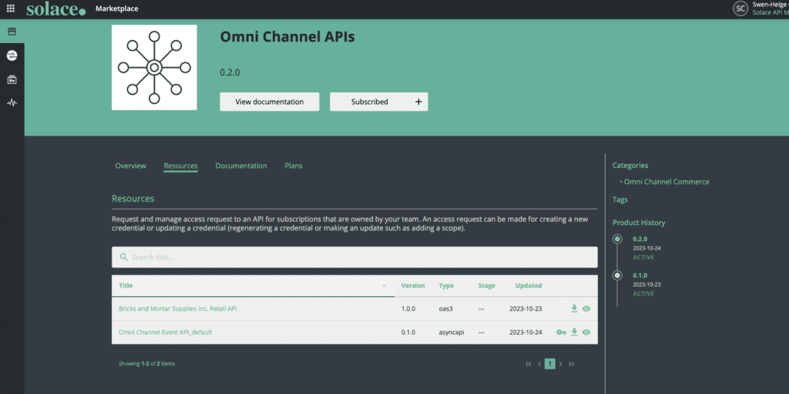Click the oas3 type cell

[446, 309]
